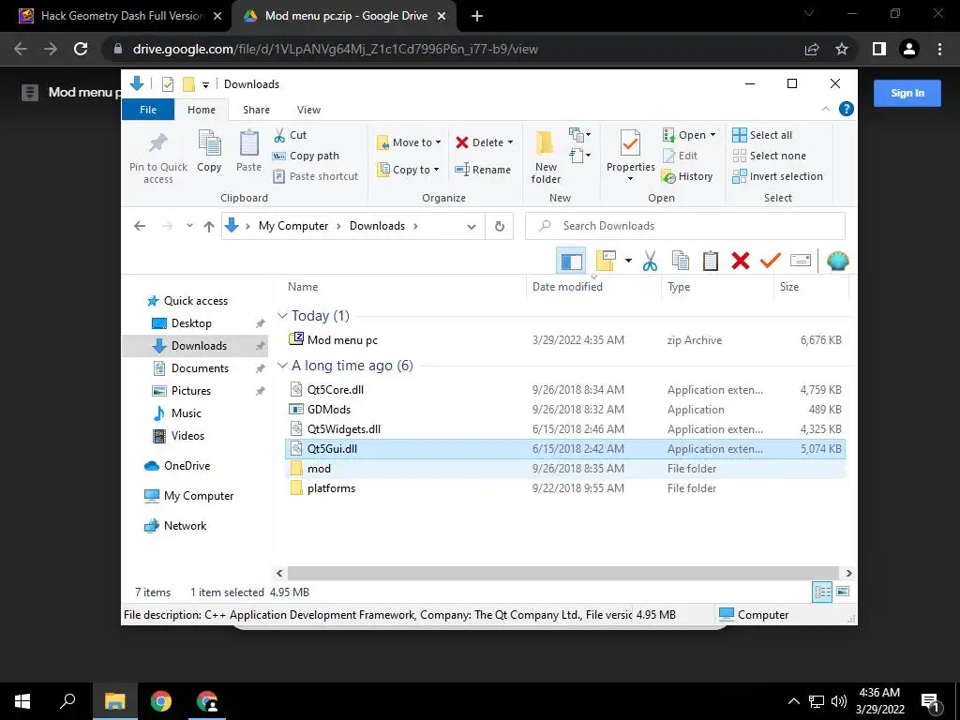Collapse the ribbon with chevron
The height and width of the screenshot is (720, 960).
point(825,109)
